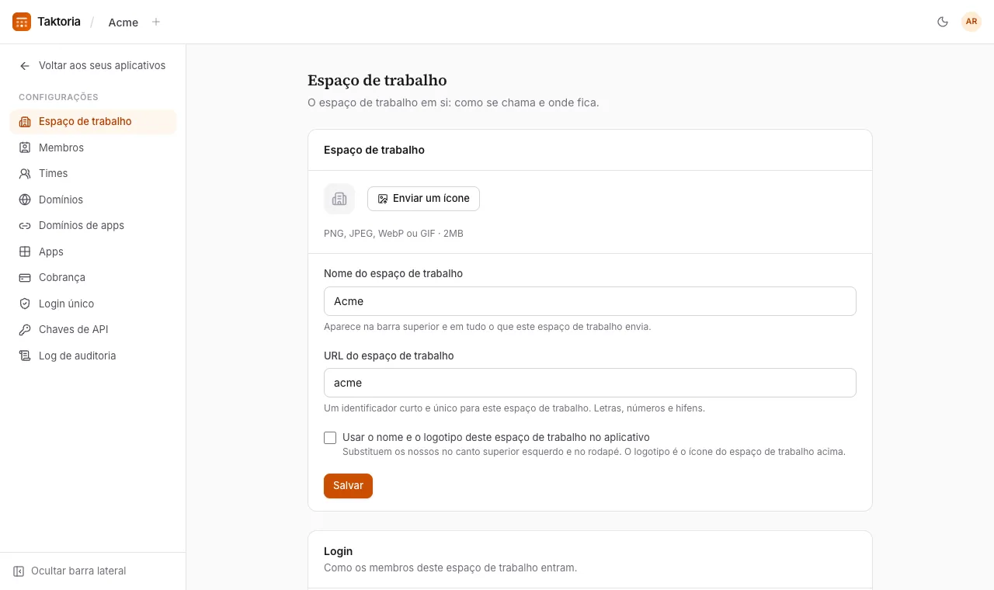Click the Membros sidebar icon
Viewport: 994px width, 590px height.
25,147
